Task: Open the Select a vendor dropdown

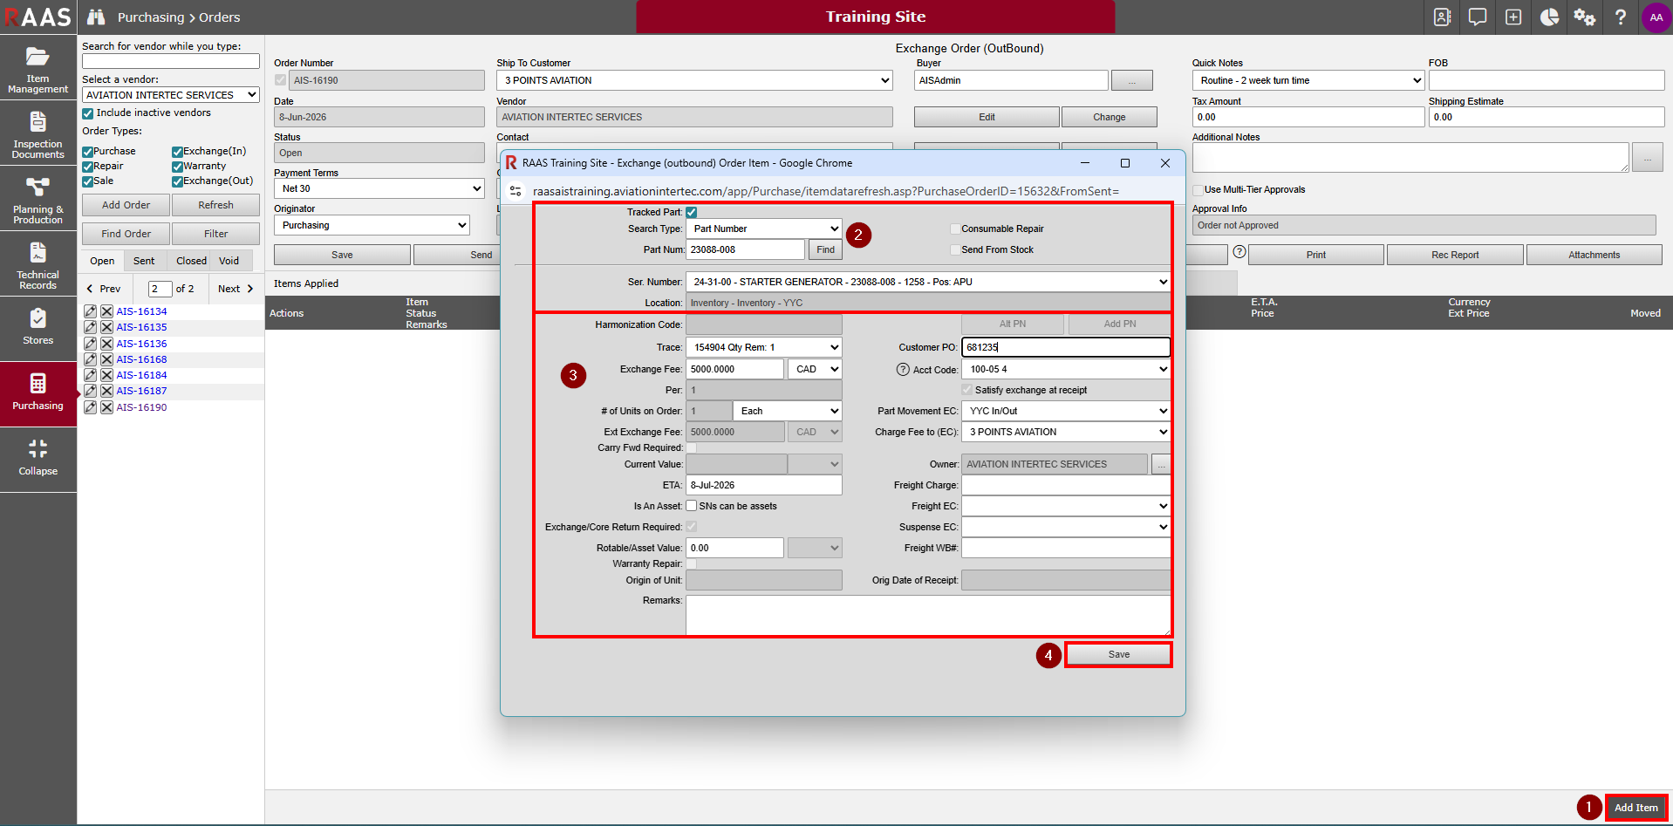Action: point(171,95)
